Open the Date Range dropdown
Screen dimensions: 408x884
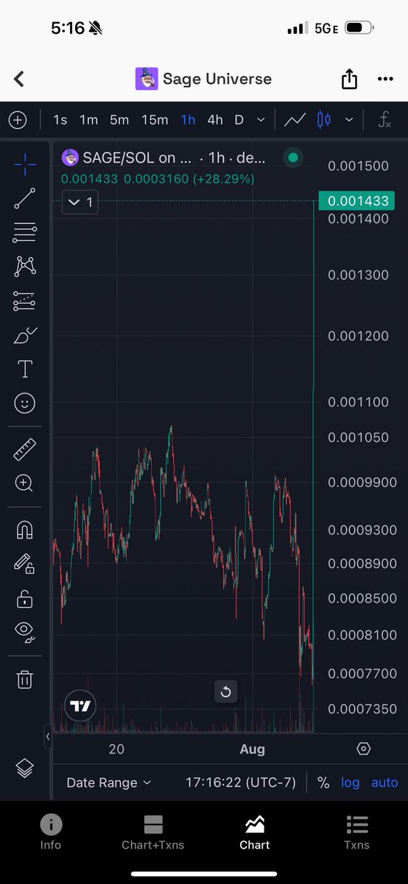coord(109,782)
